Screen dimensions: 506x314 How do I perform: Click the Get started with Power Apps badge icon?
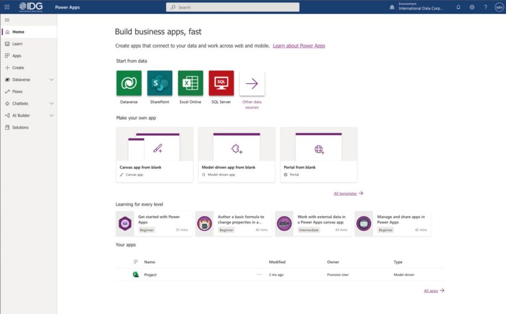[125, 223]
